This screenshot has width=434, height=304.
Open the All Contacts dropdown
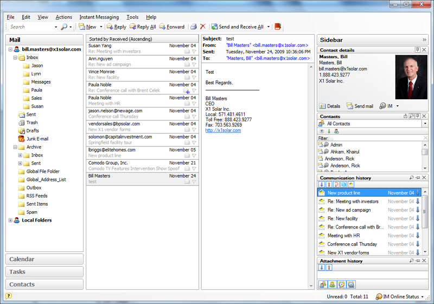425,124
